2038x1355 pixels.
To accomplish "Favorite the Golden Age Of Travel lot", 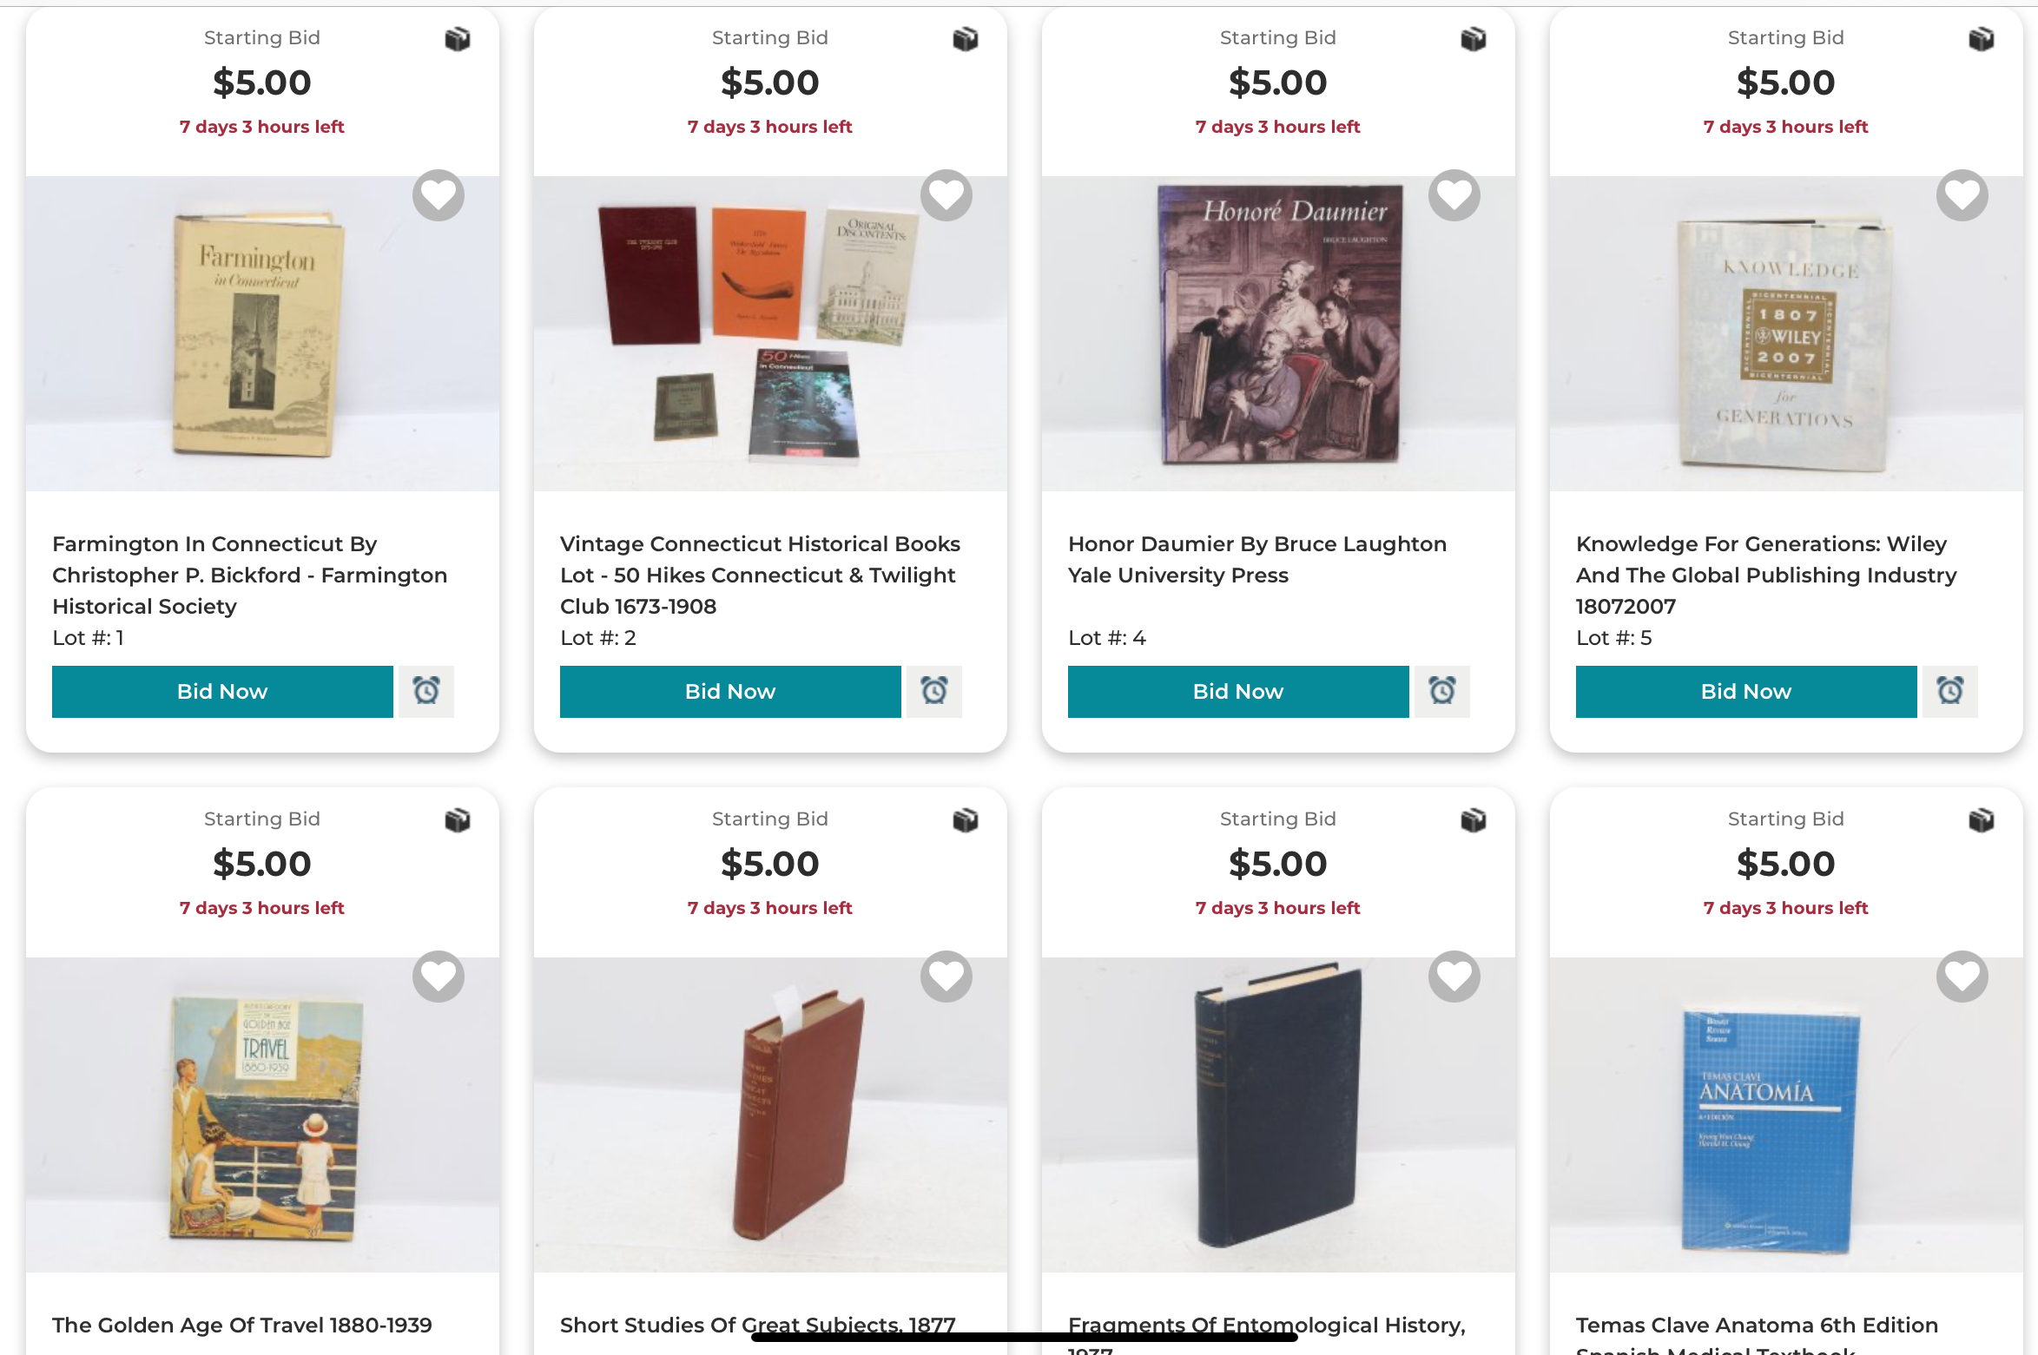I will pyautogui.click(x=439, y=977).
